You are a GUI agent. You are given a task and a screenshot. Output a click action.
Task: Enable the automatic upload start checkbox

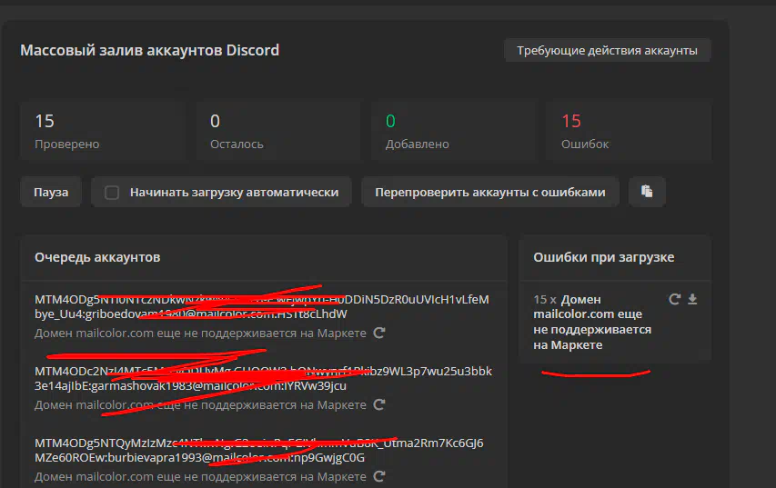point(112,193)
